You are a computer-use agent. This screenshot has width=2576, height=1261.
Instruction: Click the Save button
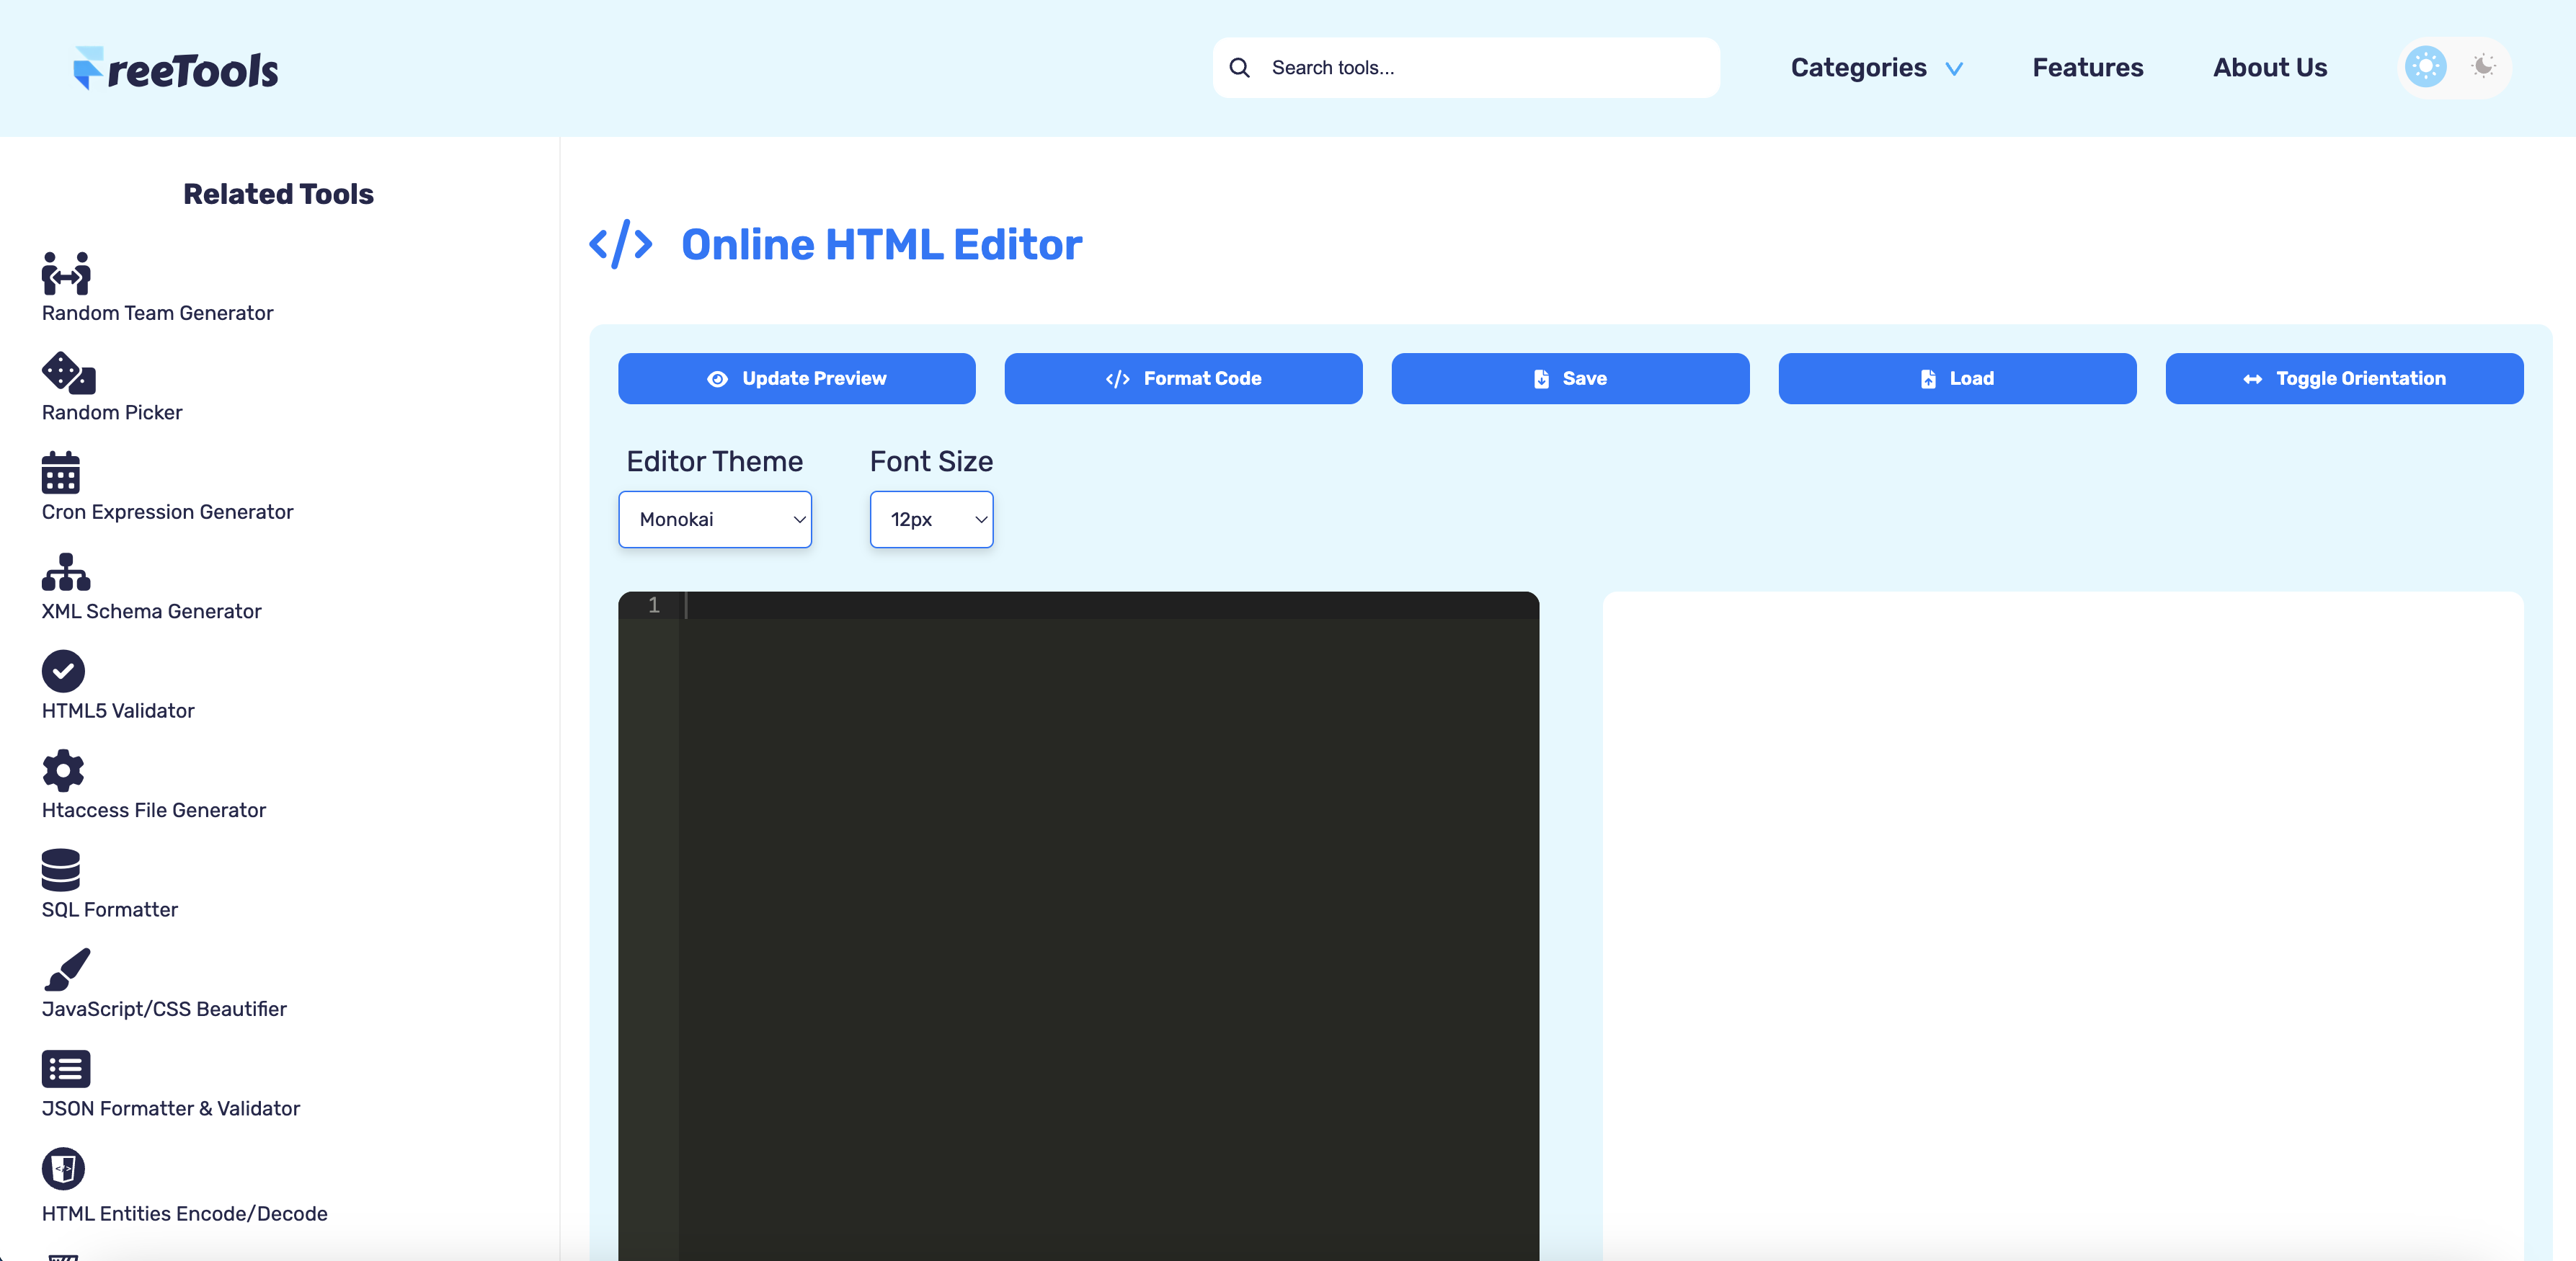1570,378
